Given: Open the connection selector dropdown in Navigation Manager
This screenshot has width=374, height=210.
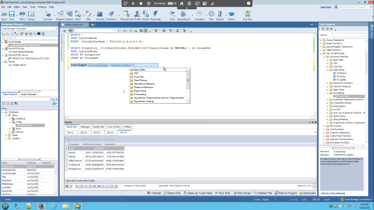Looking at the screenshot, I should coord(56,29).
